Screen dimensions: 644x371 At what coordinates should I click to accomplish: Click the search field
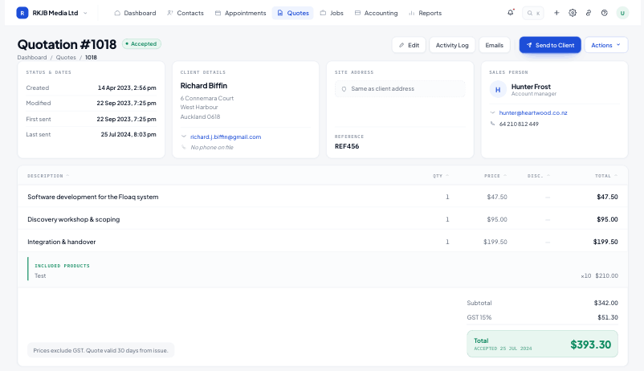click(x=533, y=13)
